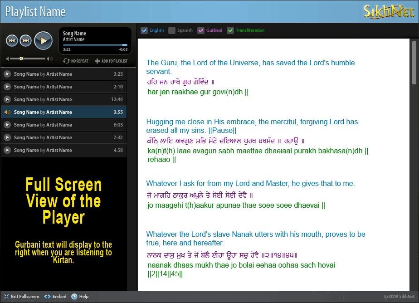Toggle the No Repeat icon
This screenshot has width=419, height=303.
coord(67,61)
